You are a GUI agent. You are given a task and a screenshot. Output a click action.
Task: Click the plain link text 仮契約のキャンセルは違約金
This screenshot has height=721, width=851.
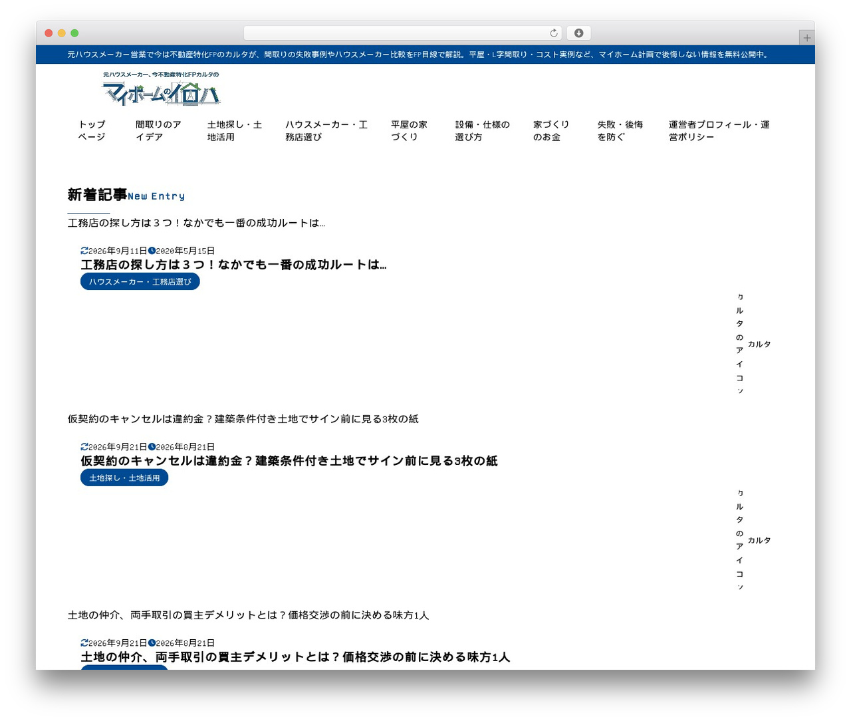coord(243,419)
